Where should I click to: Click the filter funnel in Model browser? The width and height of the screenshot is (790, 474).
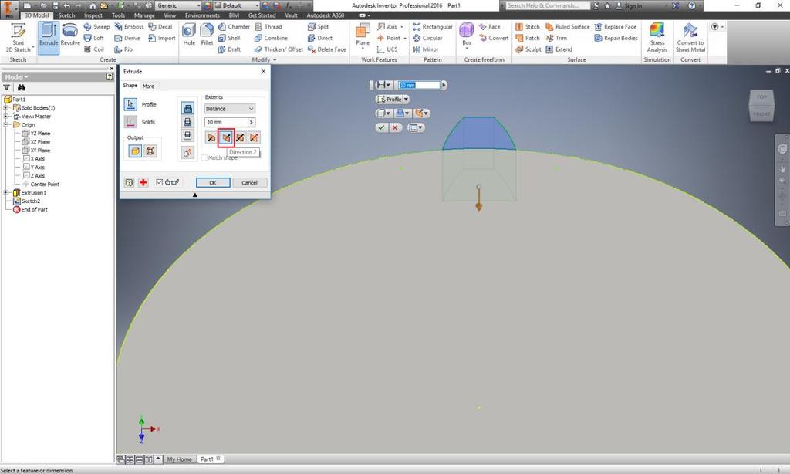pyautogui.click(x=7, y=88)
